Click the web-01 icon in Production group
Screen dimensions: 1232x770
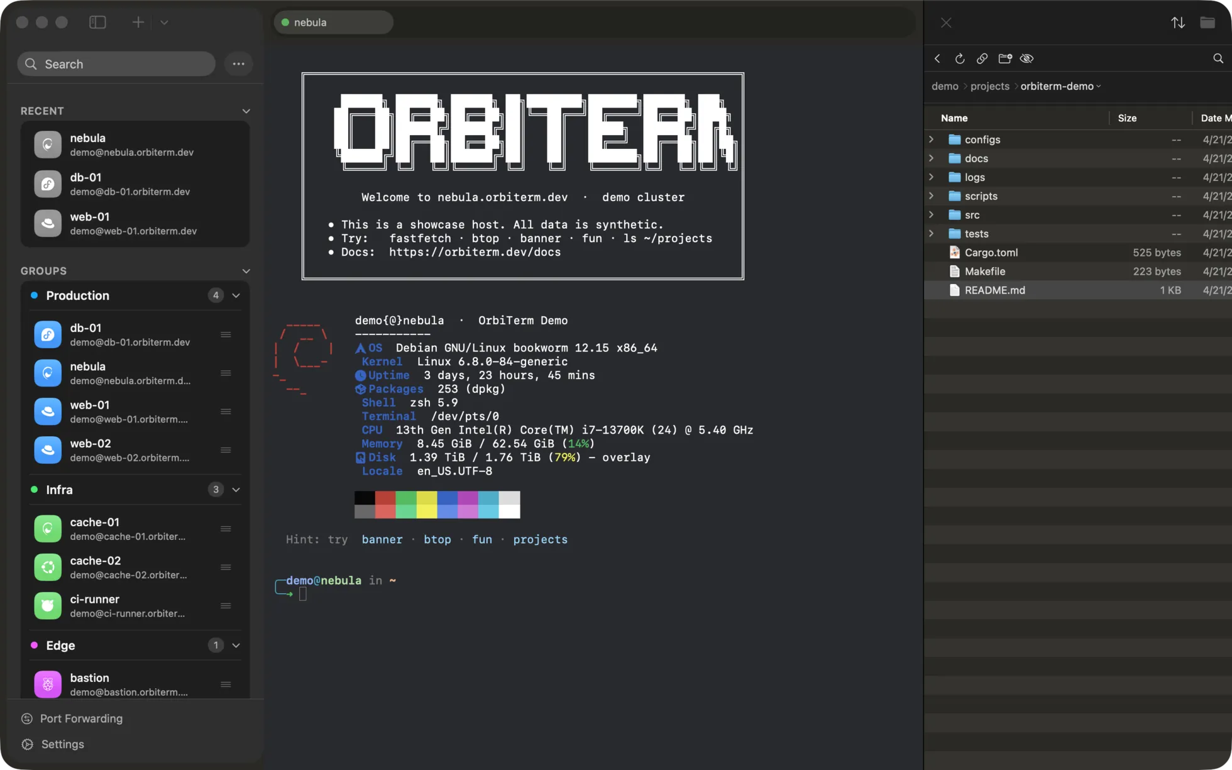48,412
